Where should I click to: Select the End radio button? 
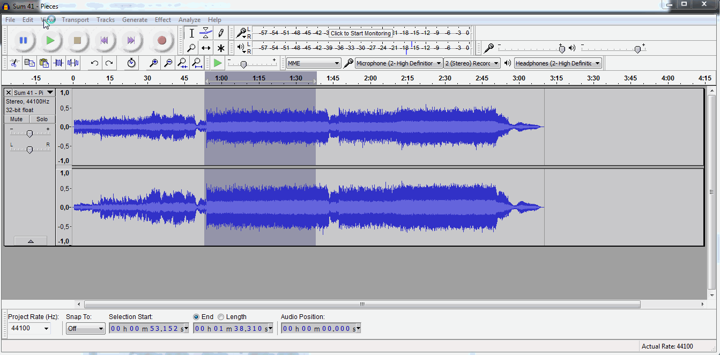click(196, 317)
